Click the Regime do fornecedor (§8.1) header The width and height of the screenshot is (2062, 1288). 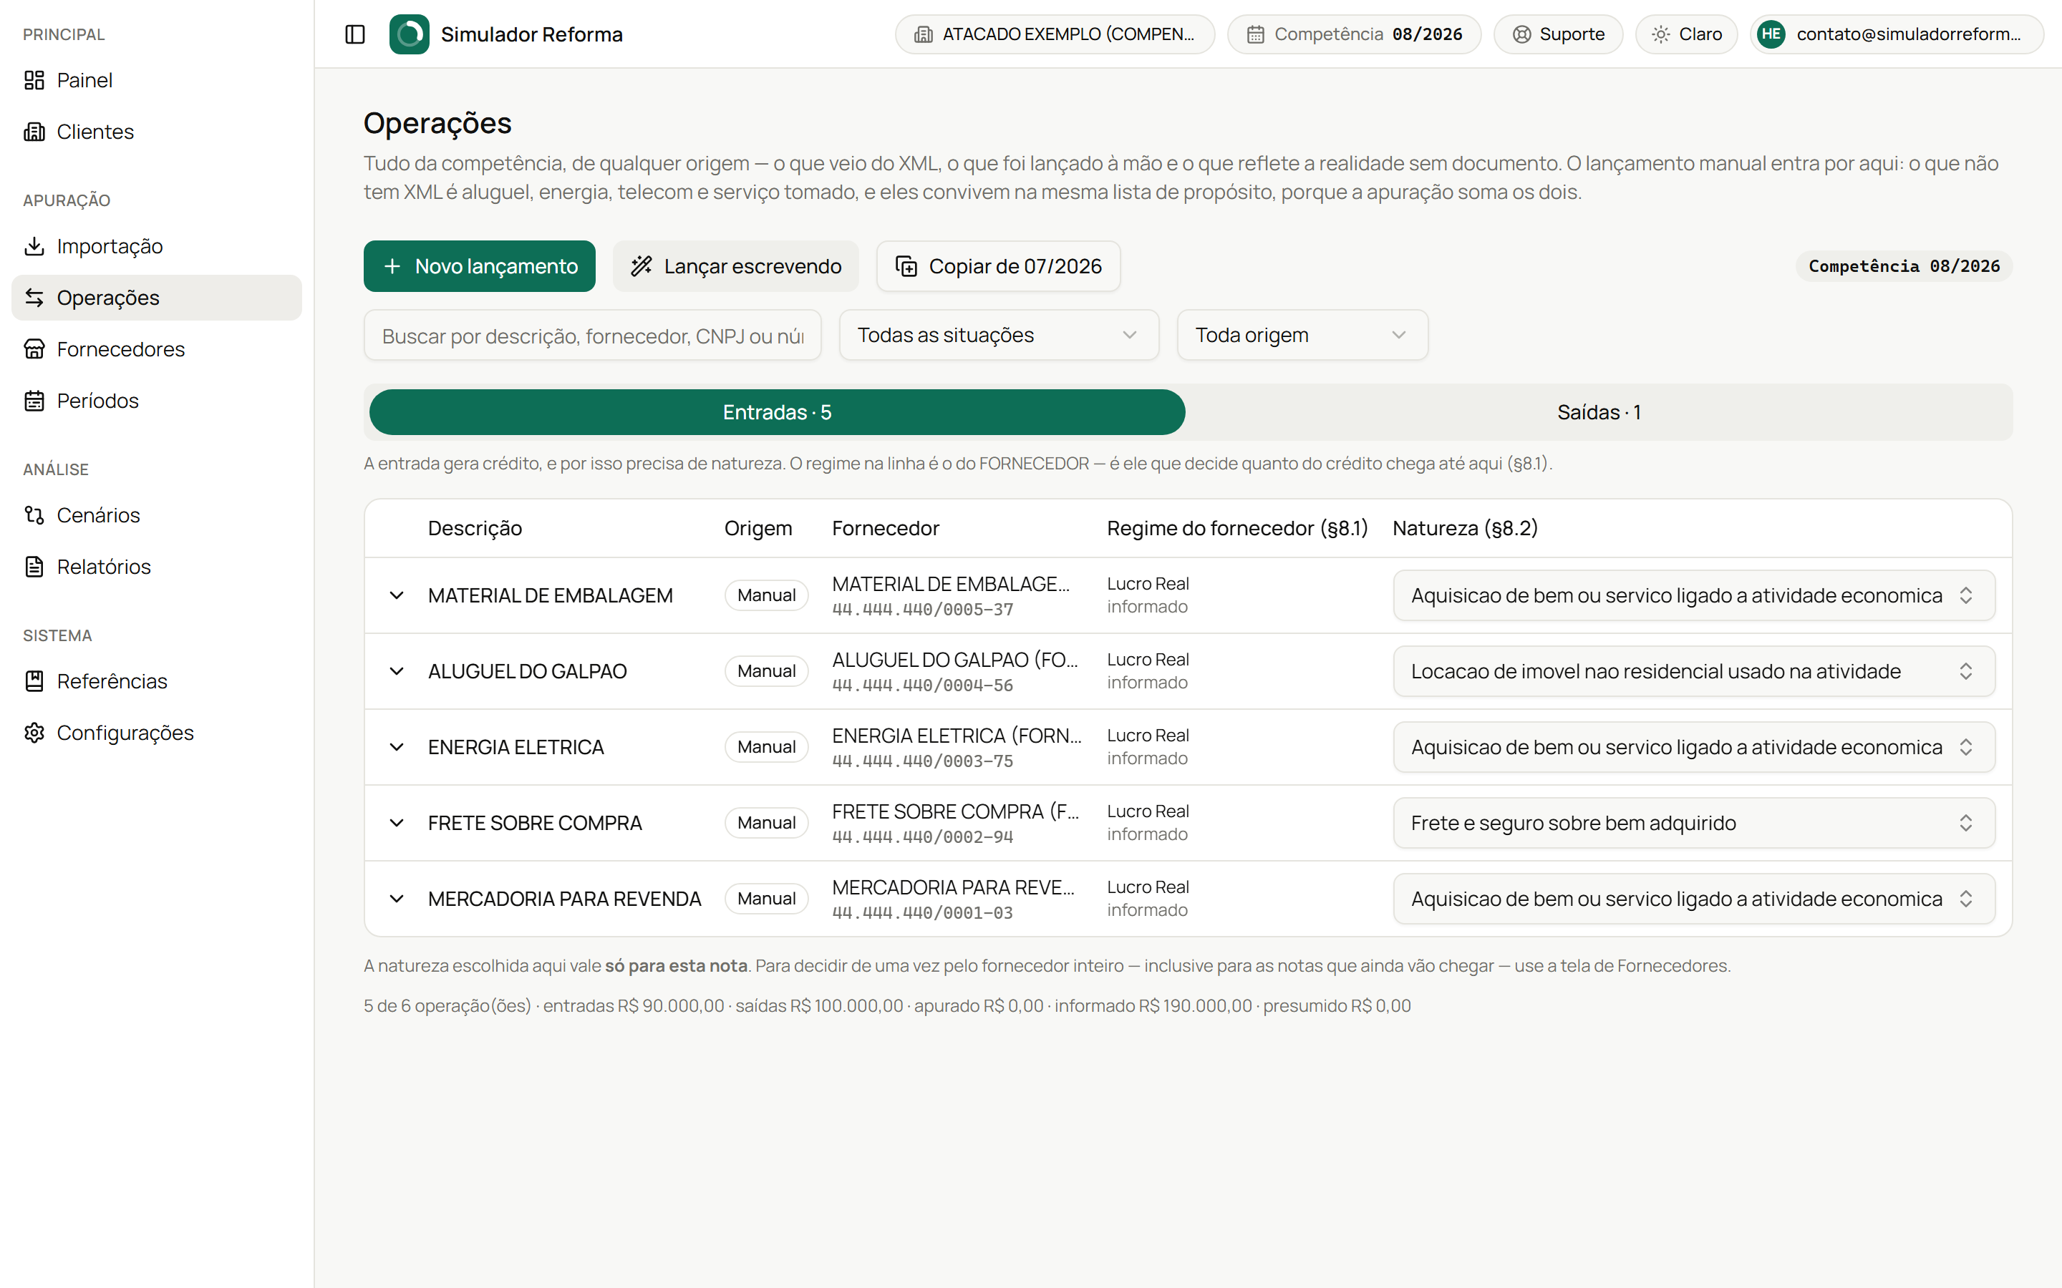point(1237,528)
